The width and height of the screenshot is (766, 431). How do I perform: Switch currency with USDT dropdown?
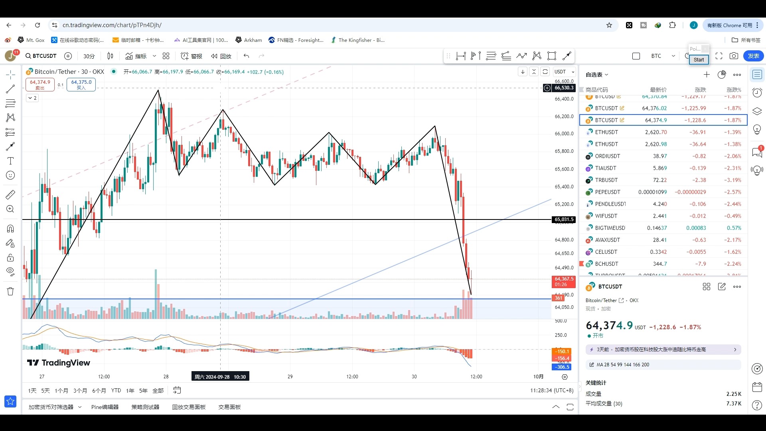565,72
